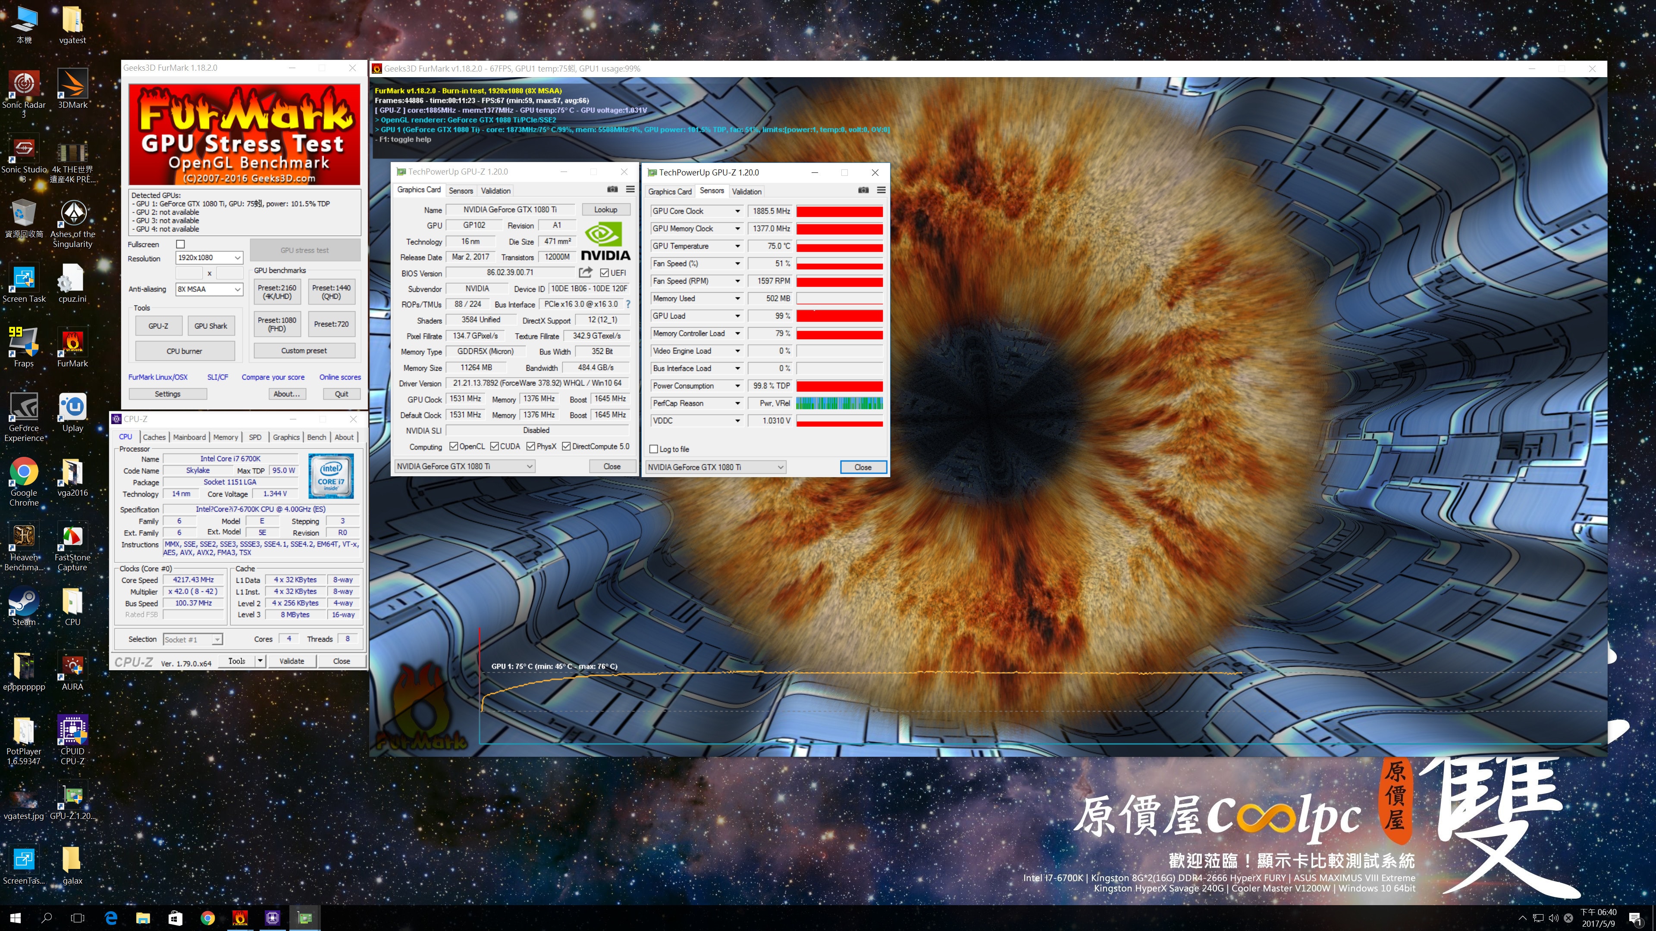This screenshot has width=1656, height=931.
Task: Open the 3DMark desktop icon
Action: 72,89
